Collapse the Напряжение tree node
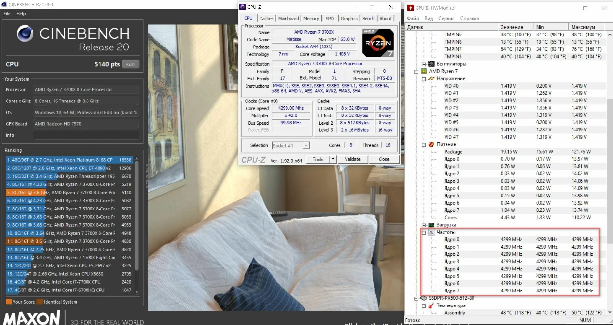Image resolution: width=613 pixels, height=325 pixels. [x=424, y=79]
